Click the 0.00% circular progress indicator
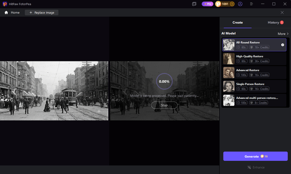The height and width of the screenshot is (174, 291). [x=164, y=81]
